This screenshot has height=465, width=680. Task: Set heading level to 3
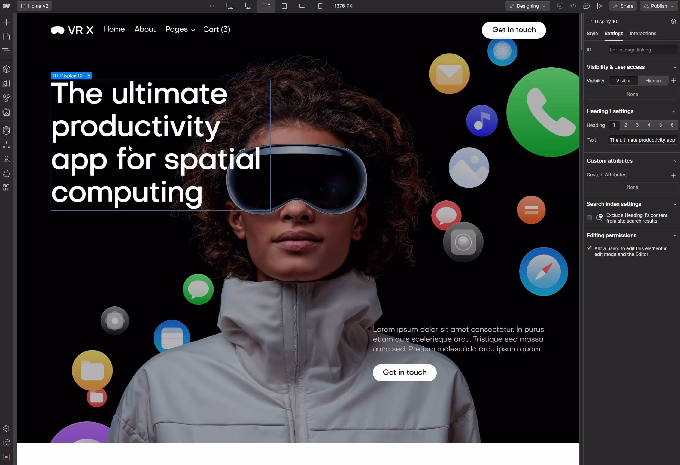coord(637,125)
